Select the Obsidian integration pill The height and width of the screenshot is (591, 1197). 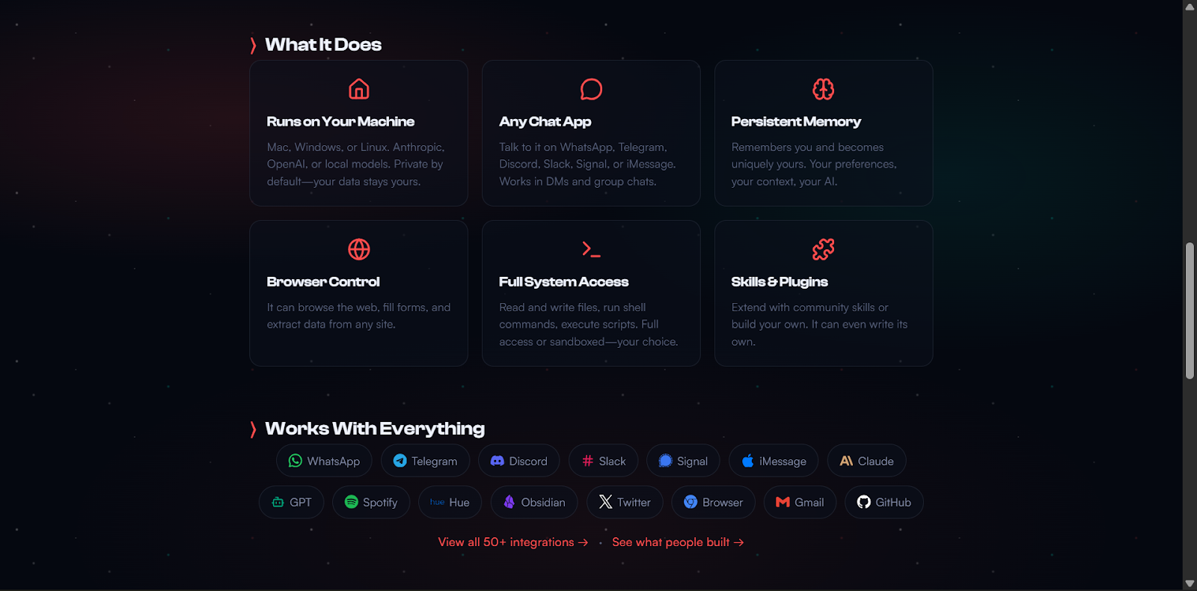pos(533,502)
